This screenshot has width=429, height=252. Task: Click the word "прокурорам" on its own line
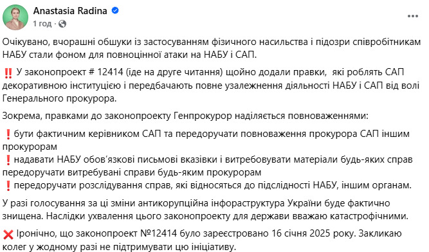point(30,147)
